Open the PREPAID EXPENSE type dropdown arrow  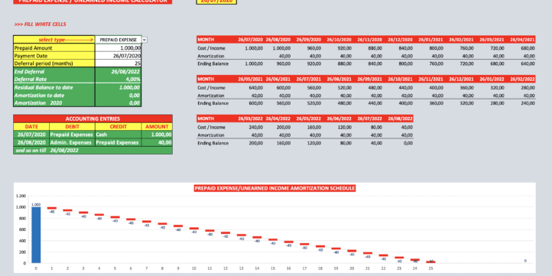pyautogui.click(x=144, y=40)
